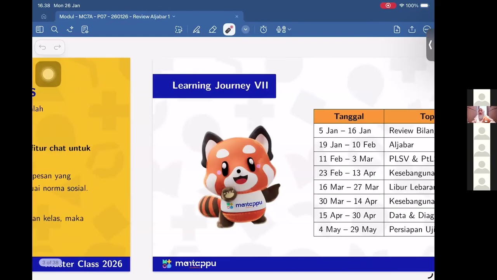Click the "19 Jan – 10 Feb" date cell
Viewport: 497px width, 280px height.
tap(349, 145)
